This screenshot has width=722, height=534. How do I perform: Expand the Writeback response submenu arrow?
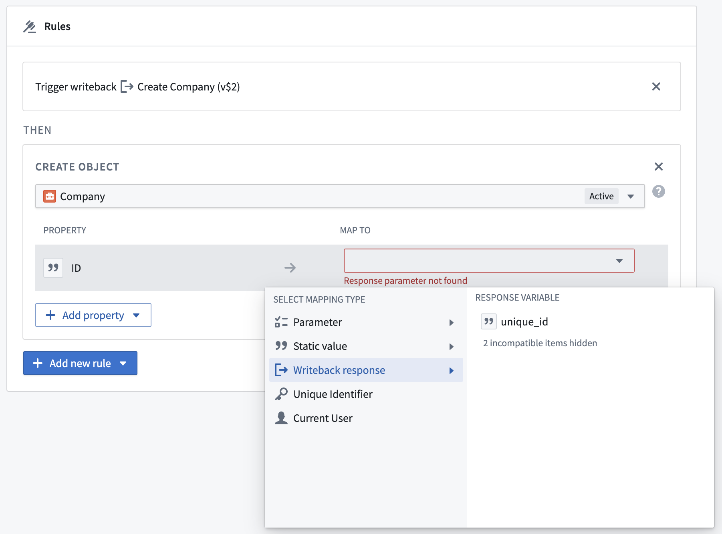[x=452, y=371]
